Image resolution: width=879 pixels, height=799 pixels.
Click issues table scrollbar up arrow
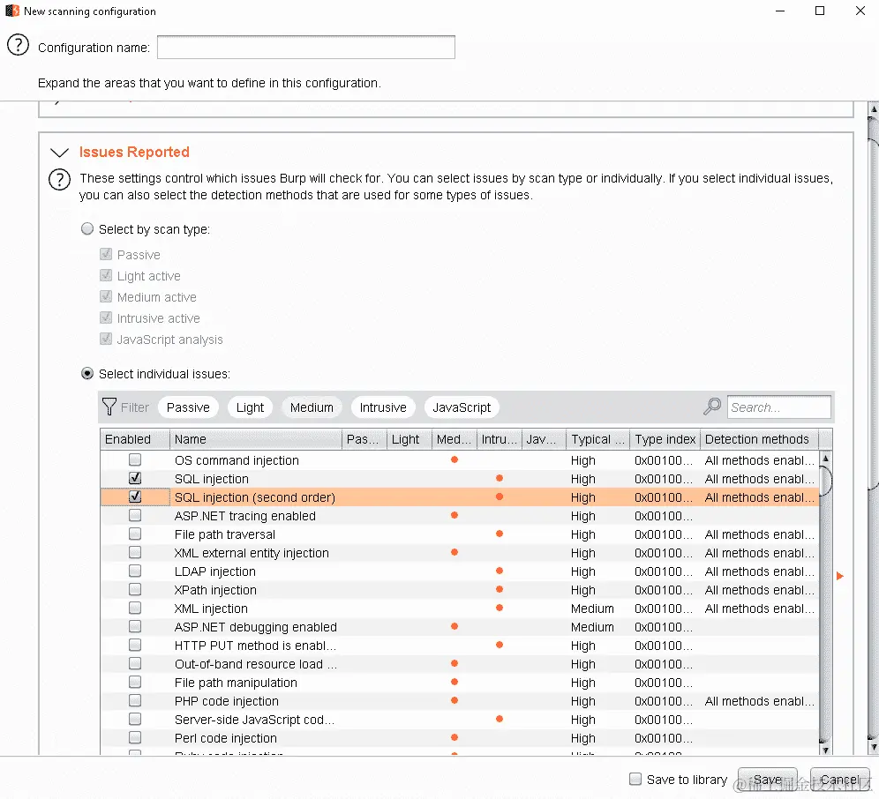[825, 459]
